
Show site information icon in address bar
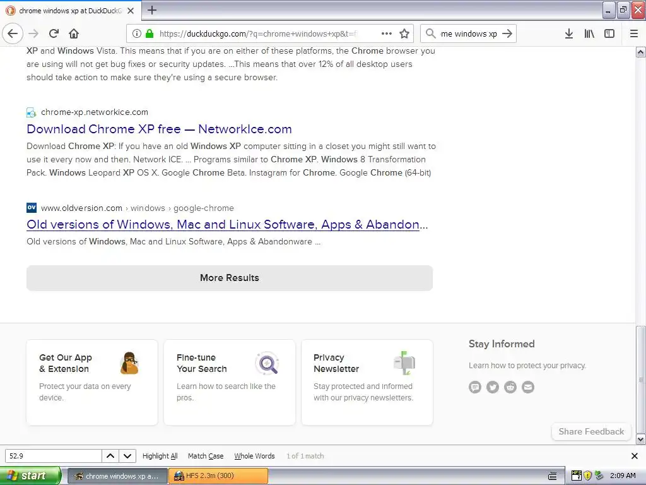(137, 34)
